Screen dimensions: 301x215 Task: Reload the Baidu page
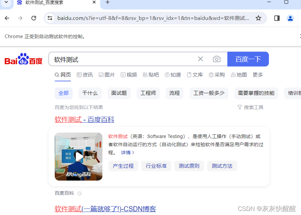tap(34, 18)
